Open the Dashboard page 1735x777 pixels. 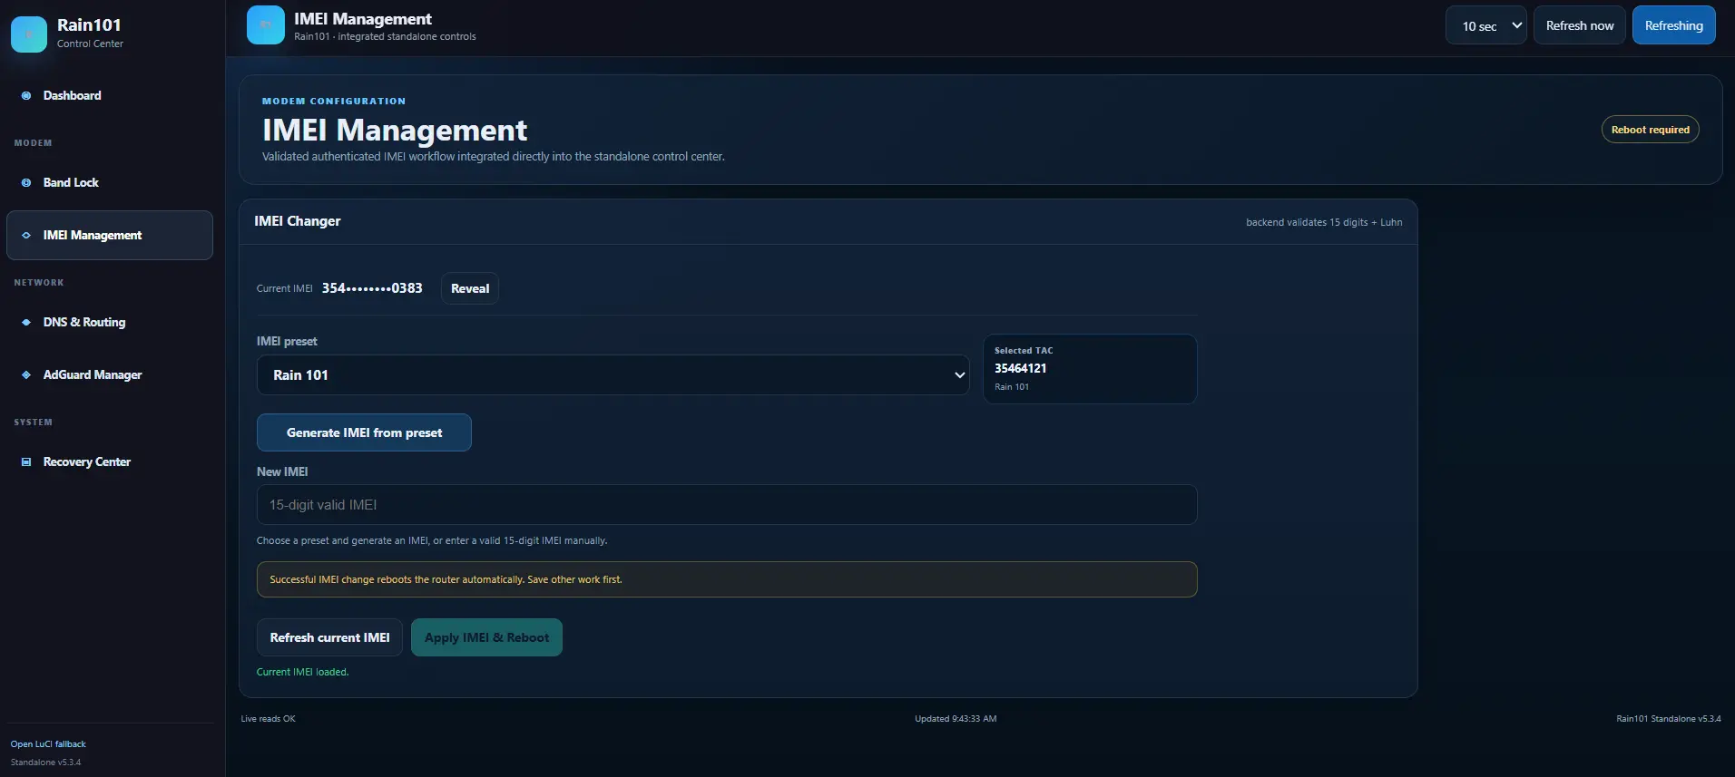[x=110, y=95]
